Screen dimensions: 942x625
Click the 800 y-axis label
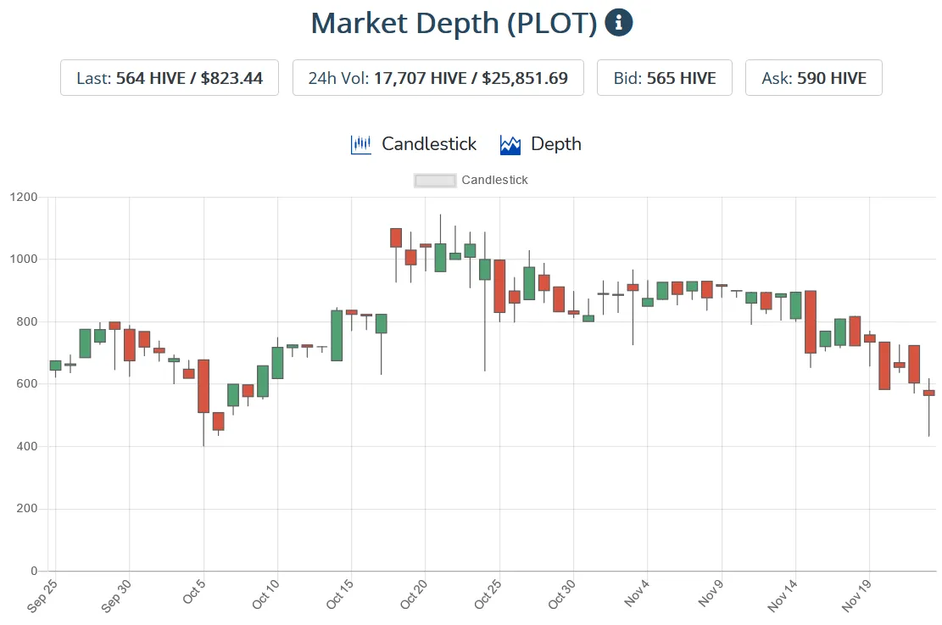pyautogui.click(x=27, y=321)
